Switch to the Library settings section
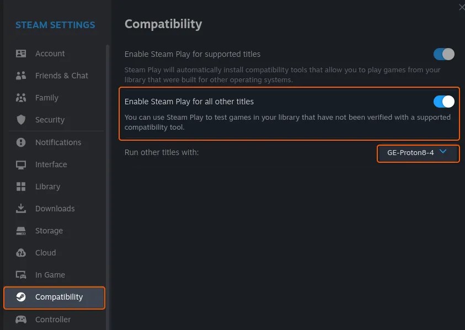Viewport: 465px width, 330px height. click(x=20, y=187)
